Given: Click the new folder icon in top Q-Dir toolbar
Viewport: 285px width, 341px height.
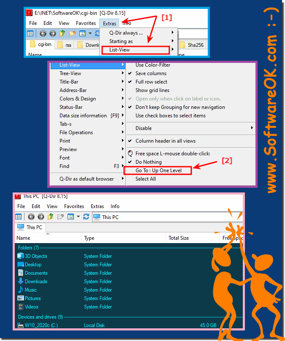Looking at the screenshot, I should coord(72,33).
